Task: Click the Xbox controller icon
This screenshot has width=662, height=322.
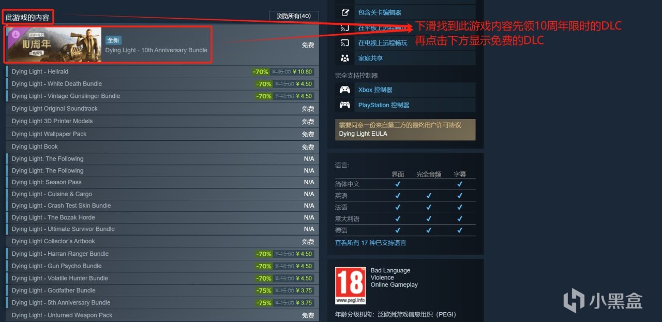Action: (345, 90)
